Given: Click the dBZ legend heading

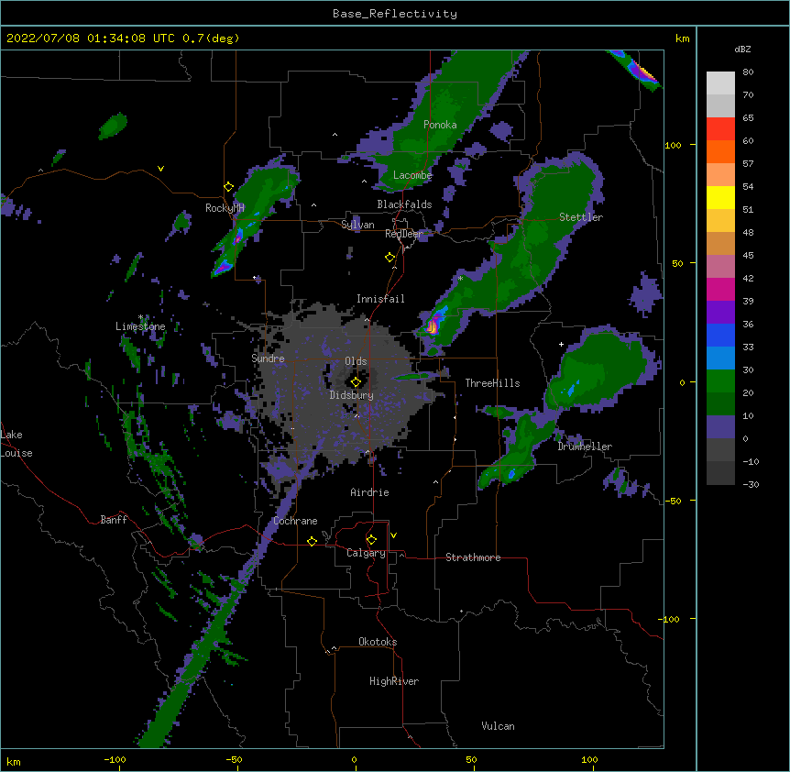Looking at the screenshot, I should tap(742, 49).
